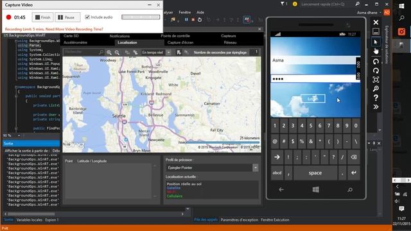Screen dimensions: 411x231
Task: Close the emulator with the X icon
Action: coord(376,22)
